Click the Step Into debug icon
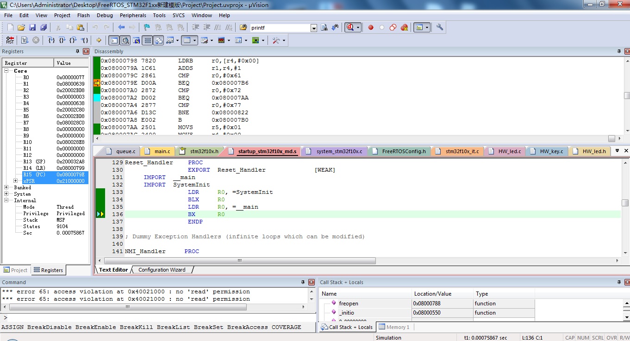Viewport: 630px width, 341px height. pyautogui.click(x=51, y=40)
